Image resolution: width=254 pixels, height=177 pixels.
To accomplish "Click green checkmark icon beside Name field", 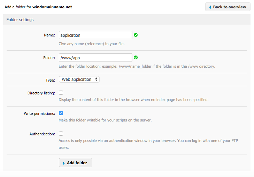I will 136,35.
